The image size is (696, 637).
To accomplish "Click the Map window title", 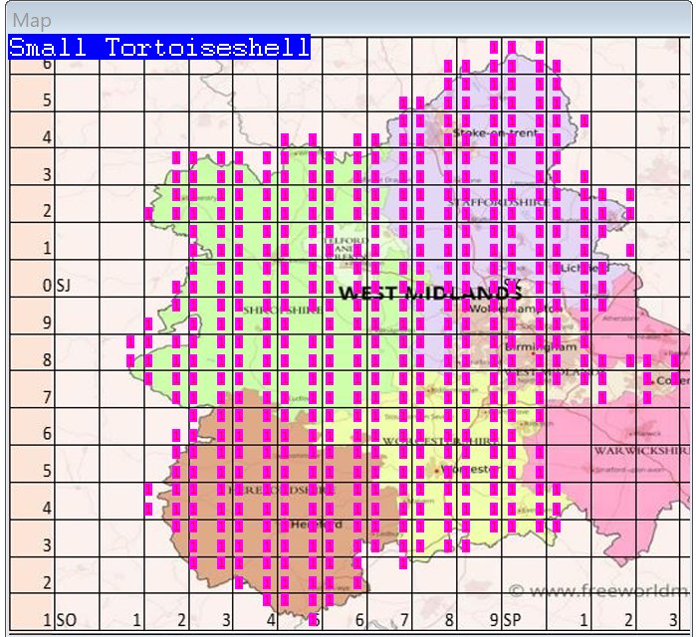I will click(32, 20).
